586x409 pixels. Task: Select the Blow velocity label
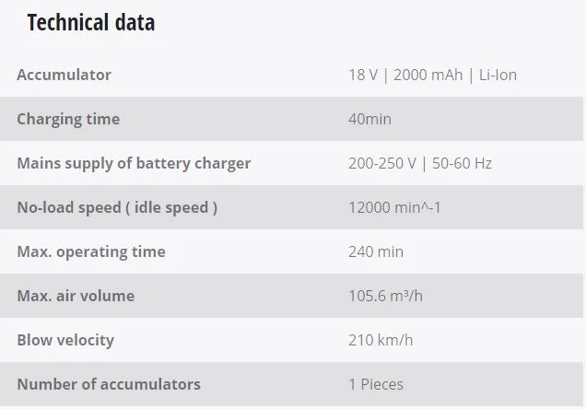(x=65, y=340)
